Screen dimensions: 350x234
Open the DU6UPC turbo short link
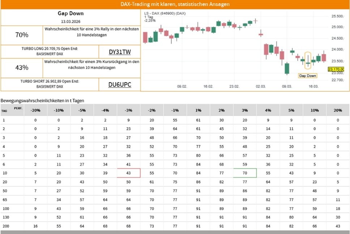pos(120,84)
